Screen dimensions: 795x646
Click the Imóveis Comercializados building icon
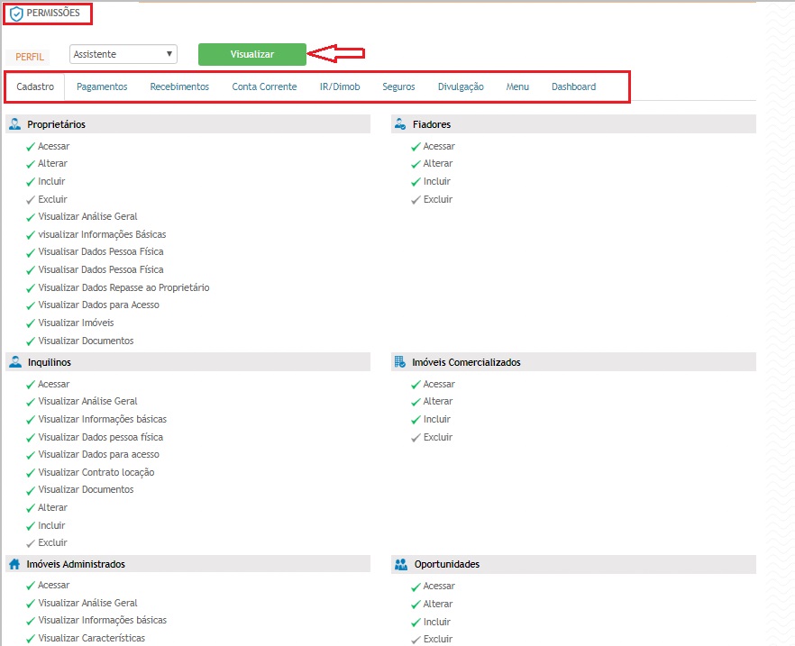401,362
